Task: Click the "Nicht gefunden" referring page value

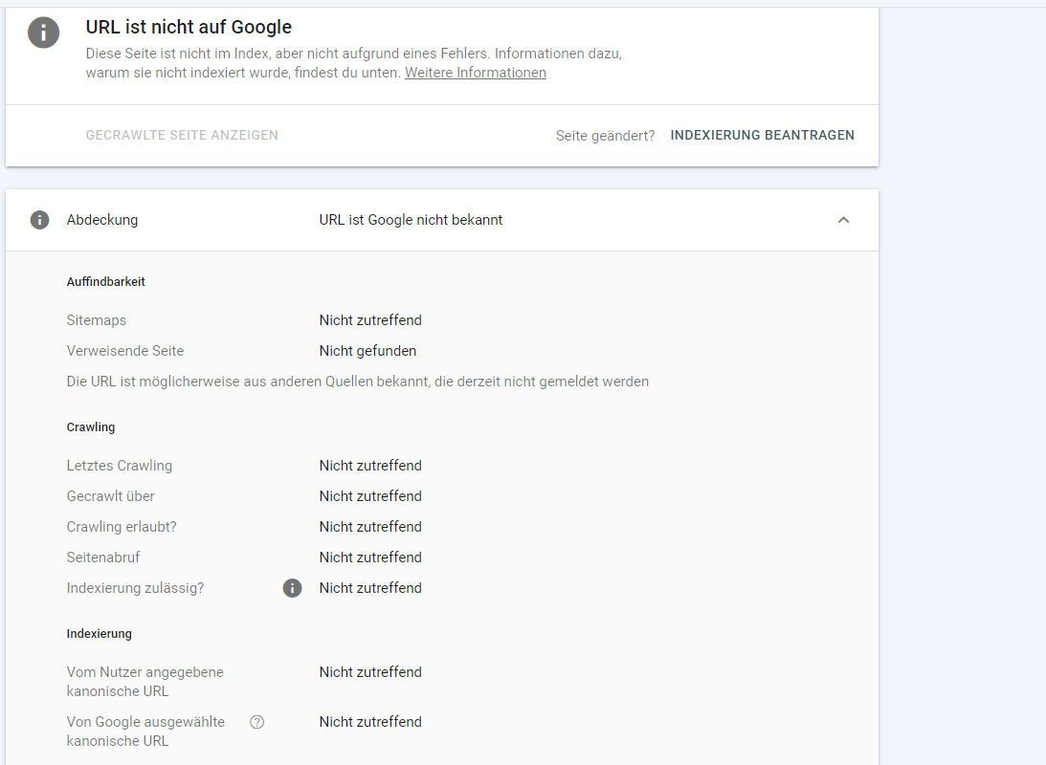Action: (x=367, y=351)
